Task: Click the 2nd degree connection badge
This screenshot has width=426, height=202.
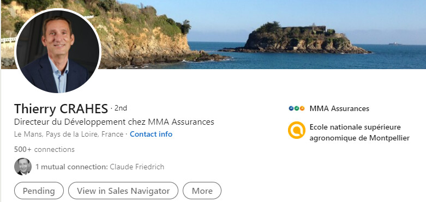Action: point(121,108)
